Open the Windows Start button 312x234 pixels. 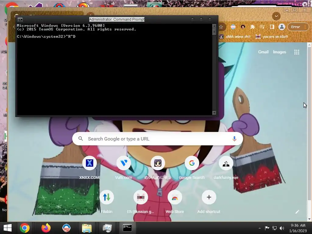[8, 228]
